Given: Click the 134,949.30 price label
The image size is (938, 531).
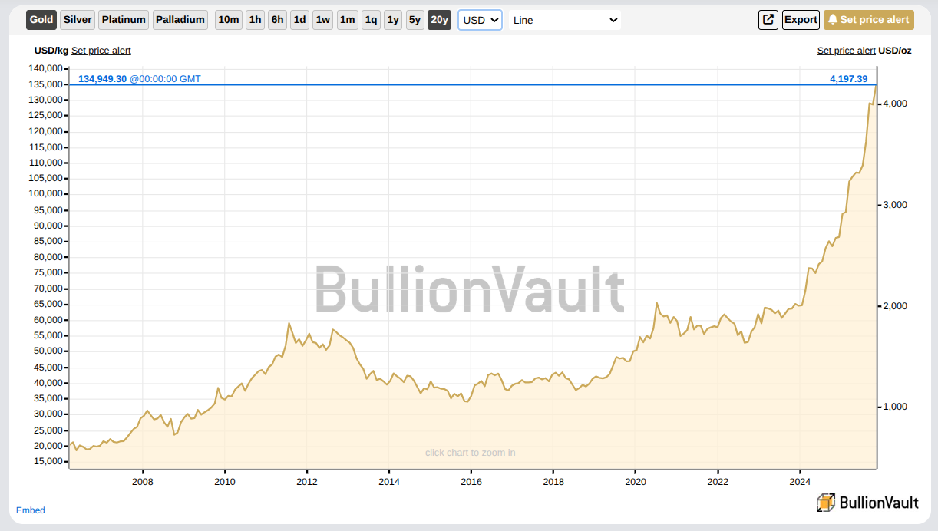Looking at the screenshot, I should click(102, 79).
